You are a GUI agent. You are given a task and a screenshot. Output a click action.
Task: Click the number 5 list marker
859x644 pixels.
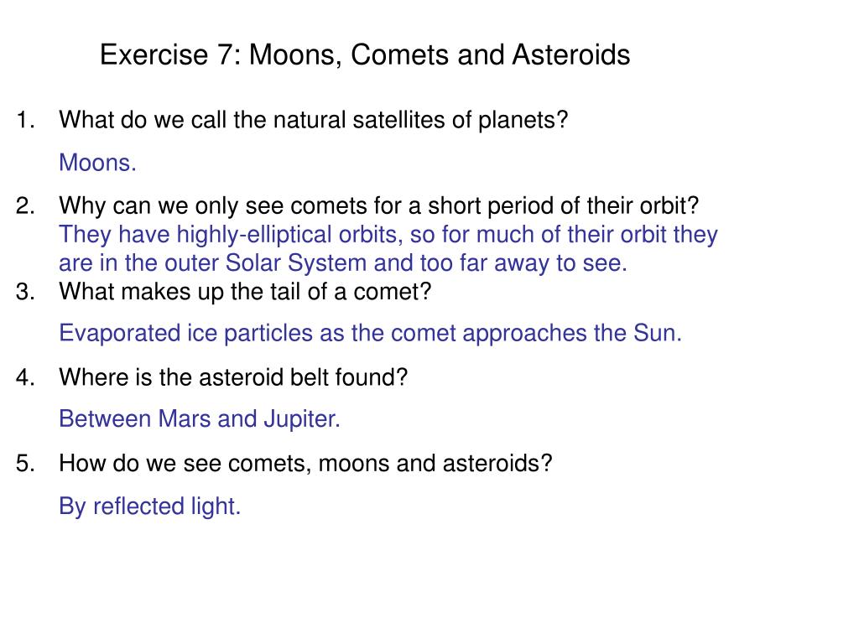pos(25,463)
